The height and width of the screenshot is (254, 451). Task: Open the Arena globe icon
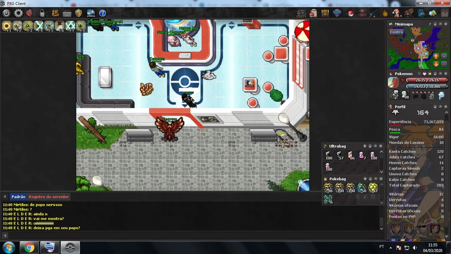coord(91,13)
